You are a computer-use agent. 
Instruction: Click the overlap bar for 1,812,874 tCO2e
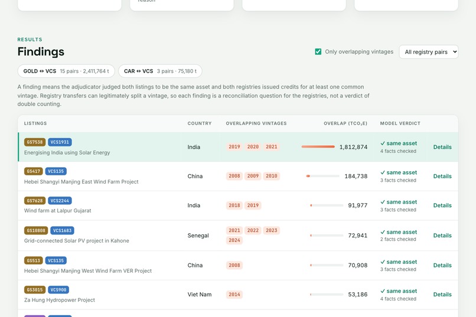pos(318,147)
